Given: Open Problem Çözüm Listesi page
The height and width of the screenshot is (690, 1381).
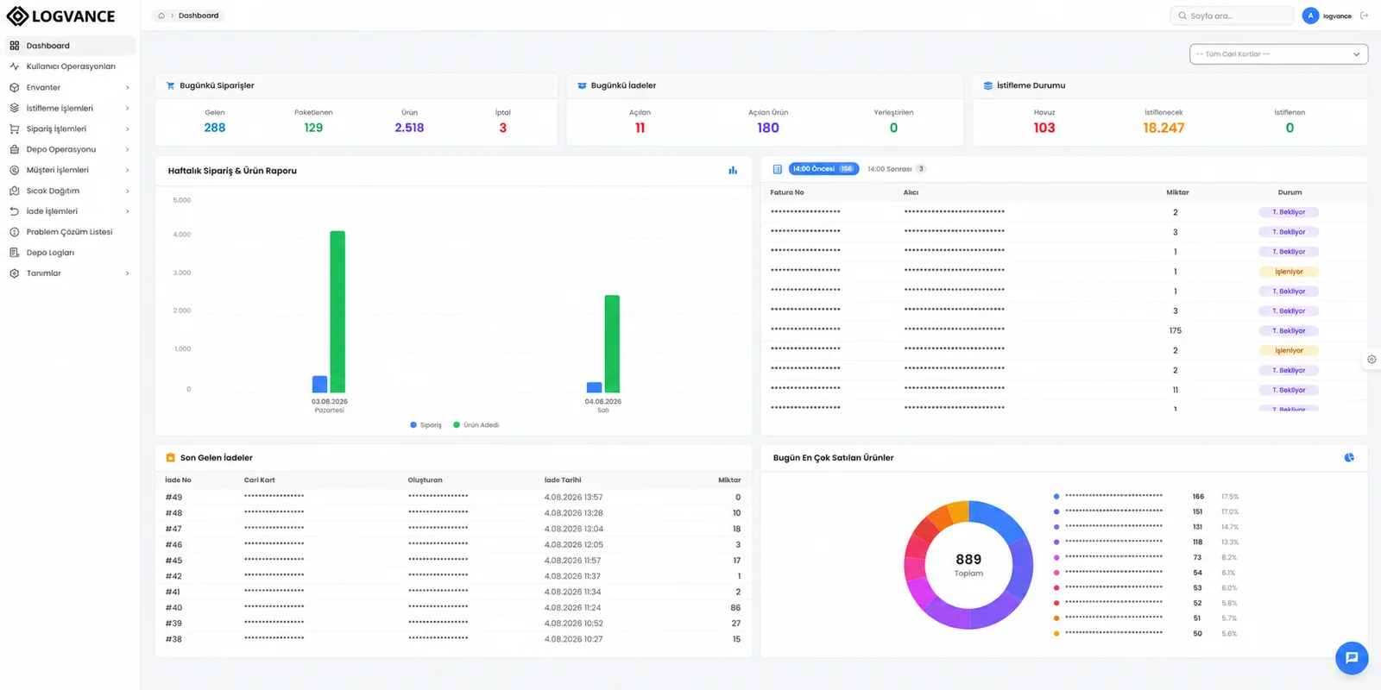Looking at the screenshot, I should coord(69,232).
